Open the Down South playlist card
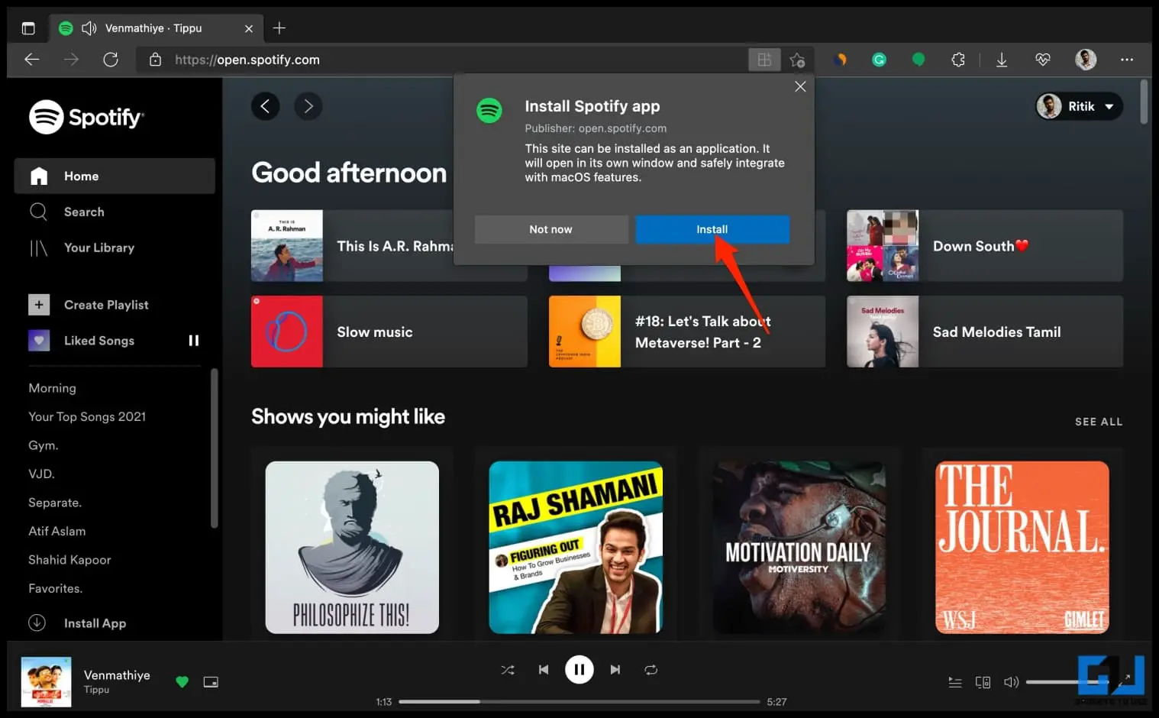Screen dimensions: 1159x718 tap(985, 246)
